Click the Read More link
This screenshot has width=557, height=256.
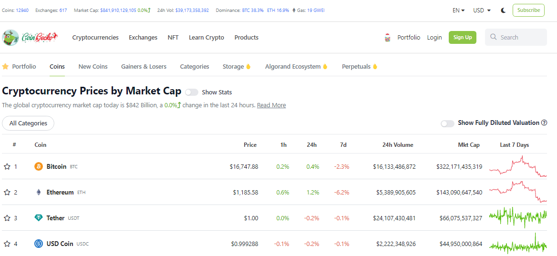271,105
